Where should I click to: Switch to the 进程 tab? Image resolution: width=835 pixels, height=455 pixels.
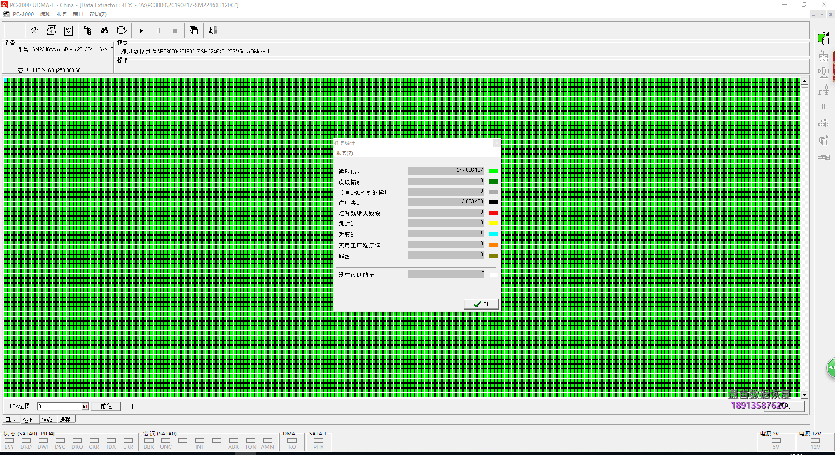pos(65,419)
